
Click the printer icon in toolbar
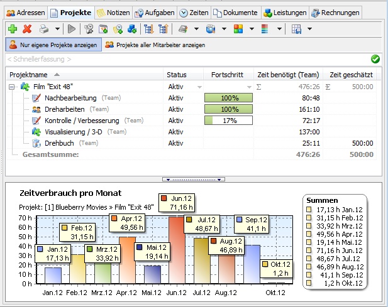pos(44,29)
